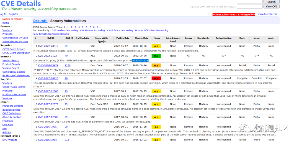Click the View CVE button
This screenshot has width=299, height=141.
[271, 6]
